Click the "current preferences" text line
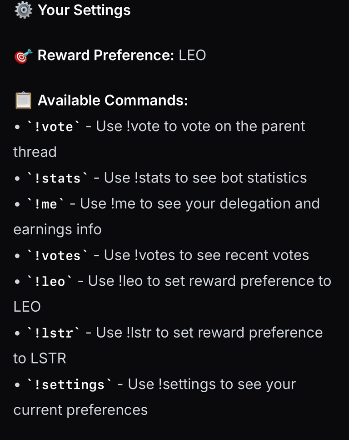This screenshot has height=440, width=349. (80, 410)
